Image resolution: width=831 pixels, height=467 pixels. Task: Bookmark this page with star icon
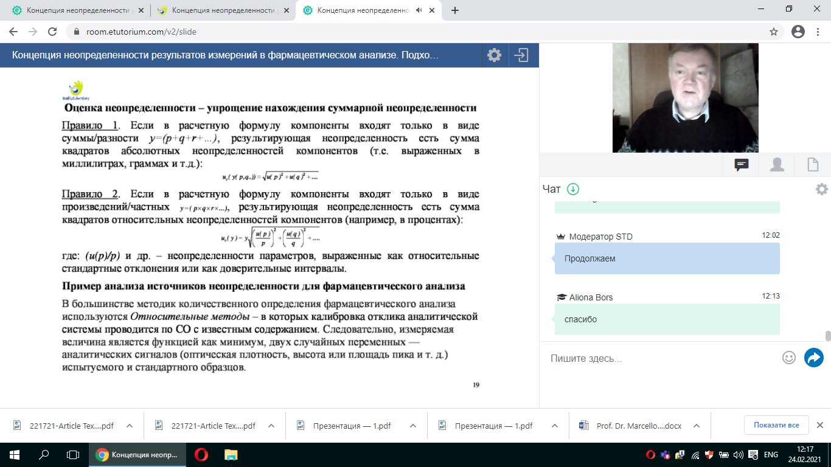(x=774, y=32)
